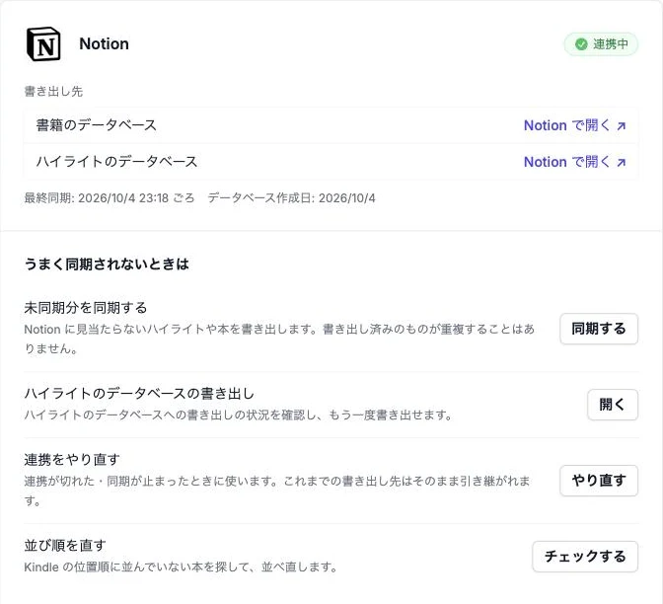Image resolution: width=663 pixels, height=604 pixels.
Task: Click the 開く button for highlight export
Action: pos(613,405)
